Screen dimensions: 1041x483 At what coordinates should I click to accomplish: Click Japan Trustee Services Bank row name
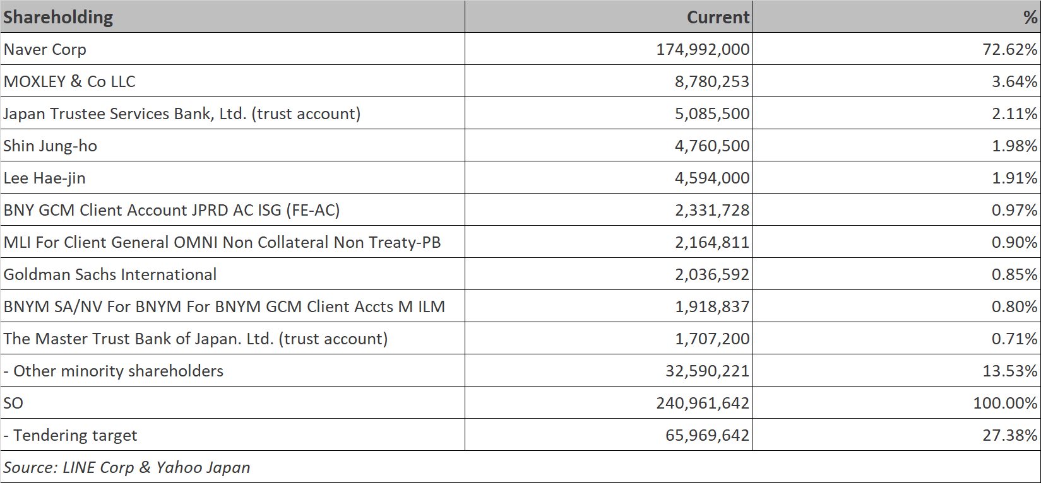[x=182, y=113]
